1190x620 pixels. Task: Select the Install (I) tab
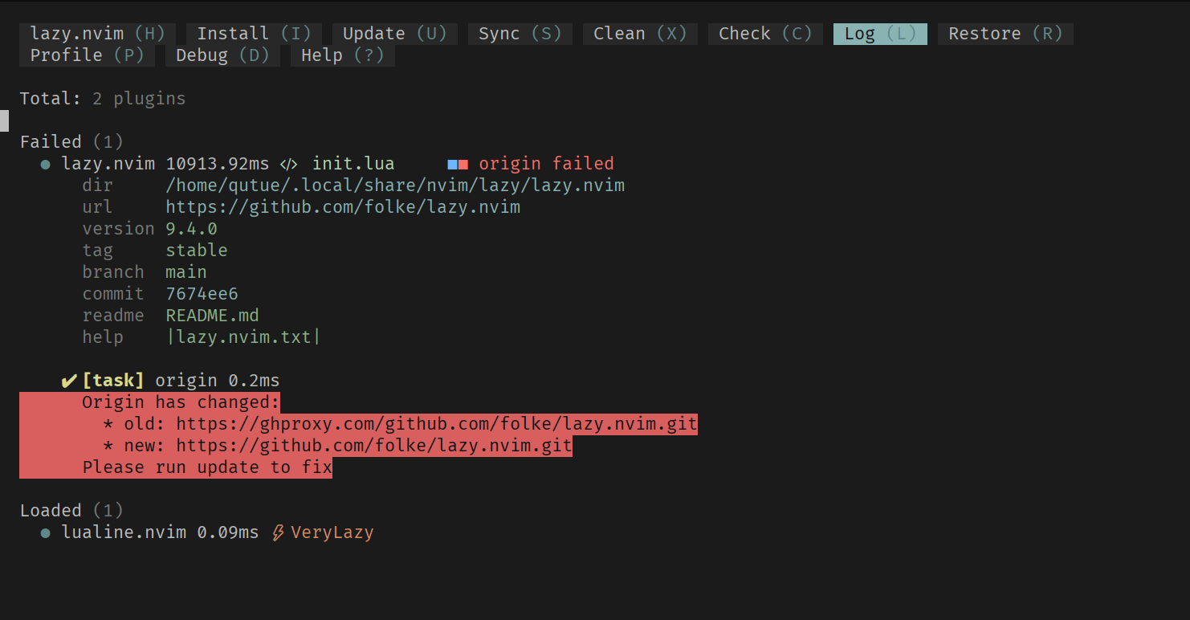(x=254, y=34)
